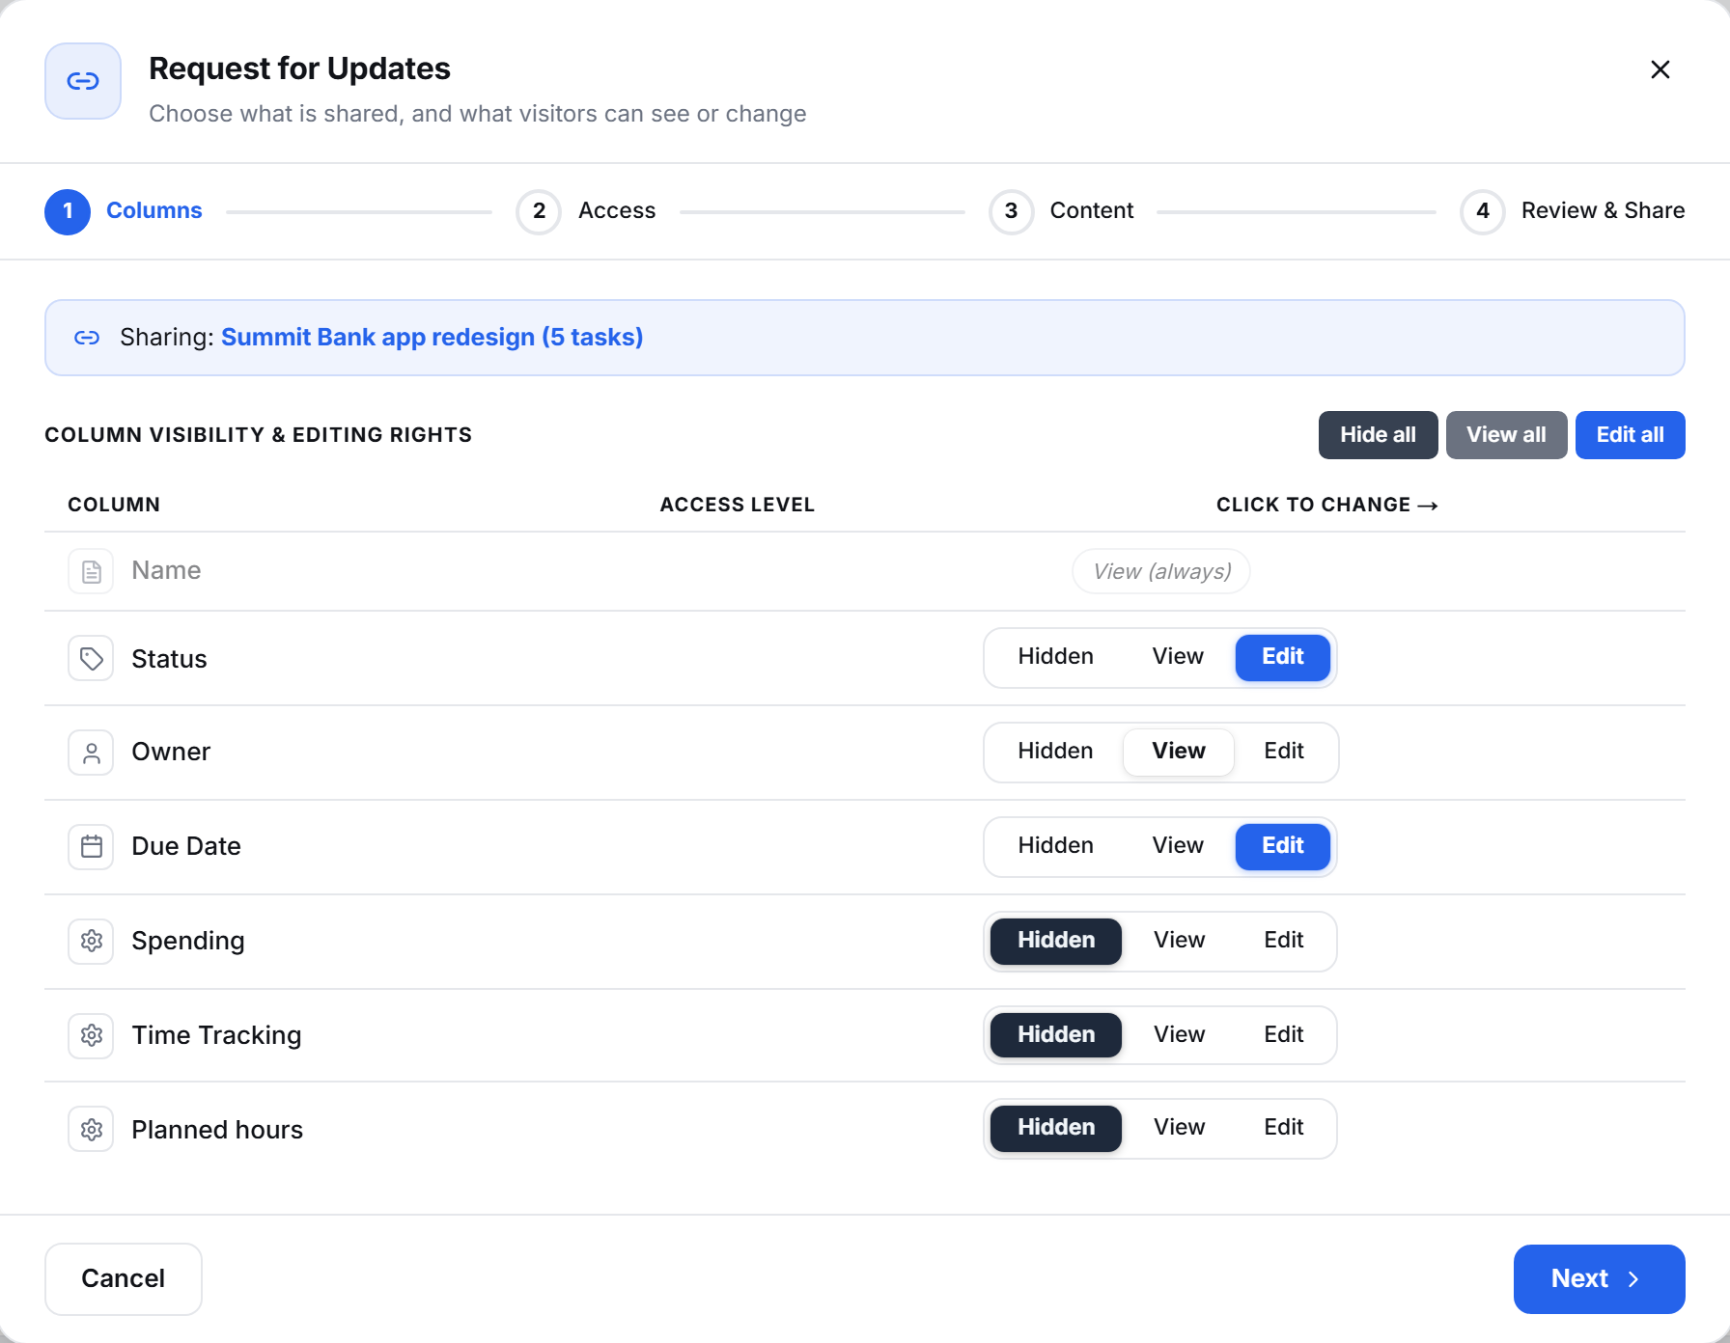Image resolution: width=1730 pixels, height=1343 pixels.
Task: Click the Planned hours gear icon
Action: (91, 1130)
